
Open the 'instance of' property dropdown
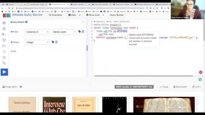click(37, 32)
